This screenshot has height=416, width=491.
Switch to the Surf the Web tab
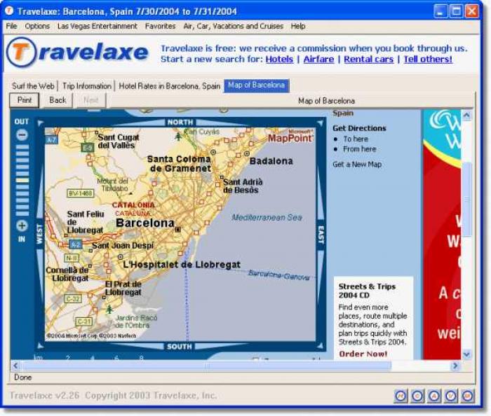pos(33,85)
